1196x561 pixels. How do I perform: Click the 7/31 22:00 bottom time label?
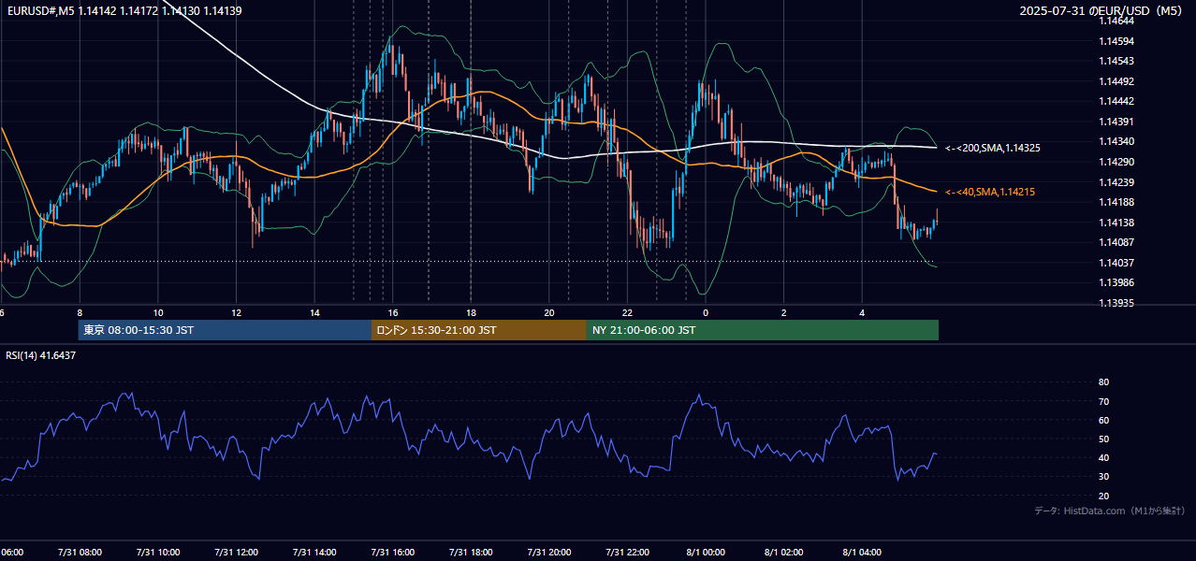628,553
